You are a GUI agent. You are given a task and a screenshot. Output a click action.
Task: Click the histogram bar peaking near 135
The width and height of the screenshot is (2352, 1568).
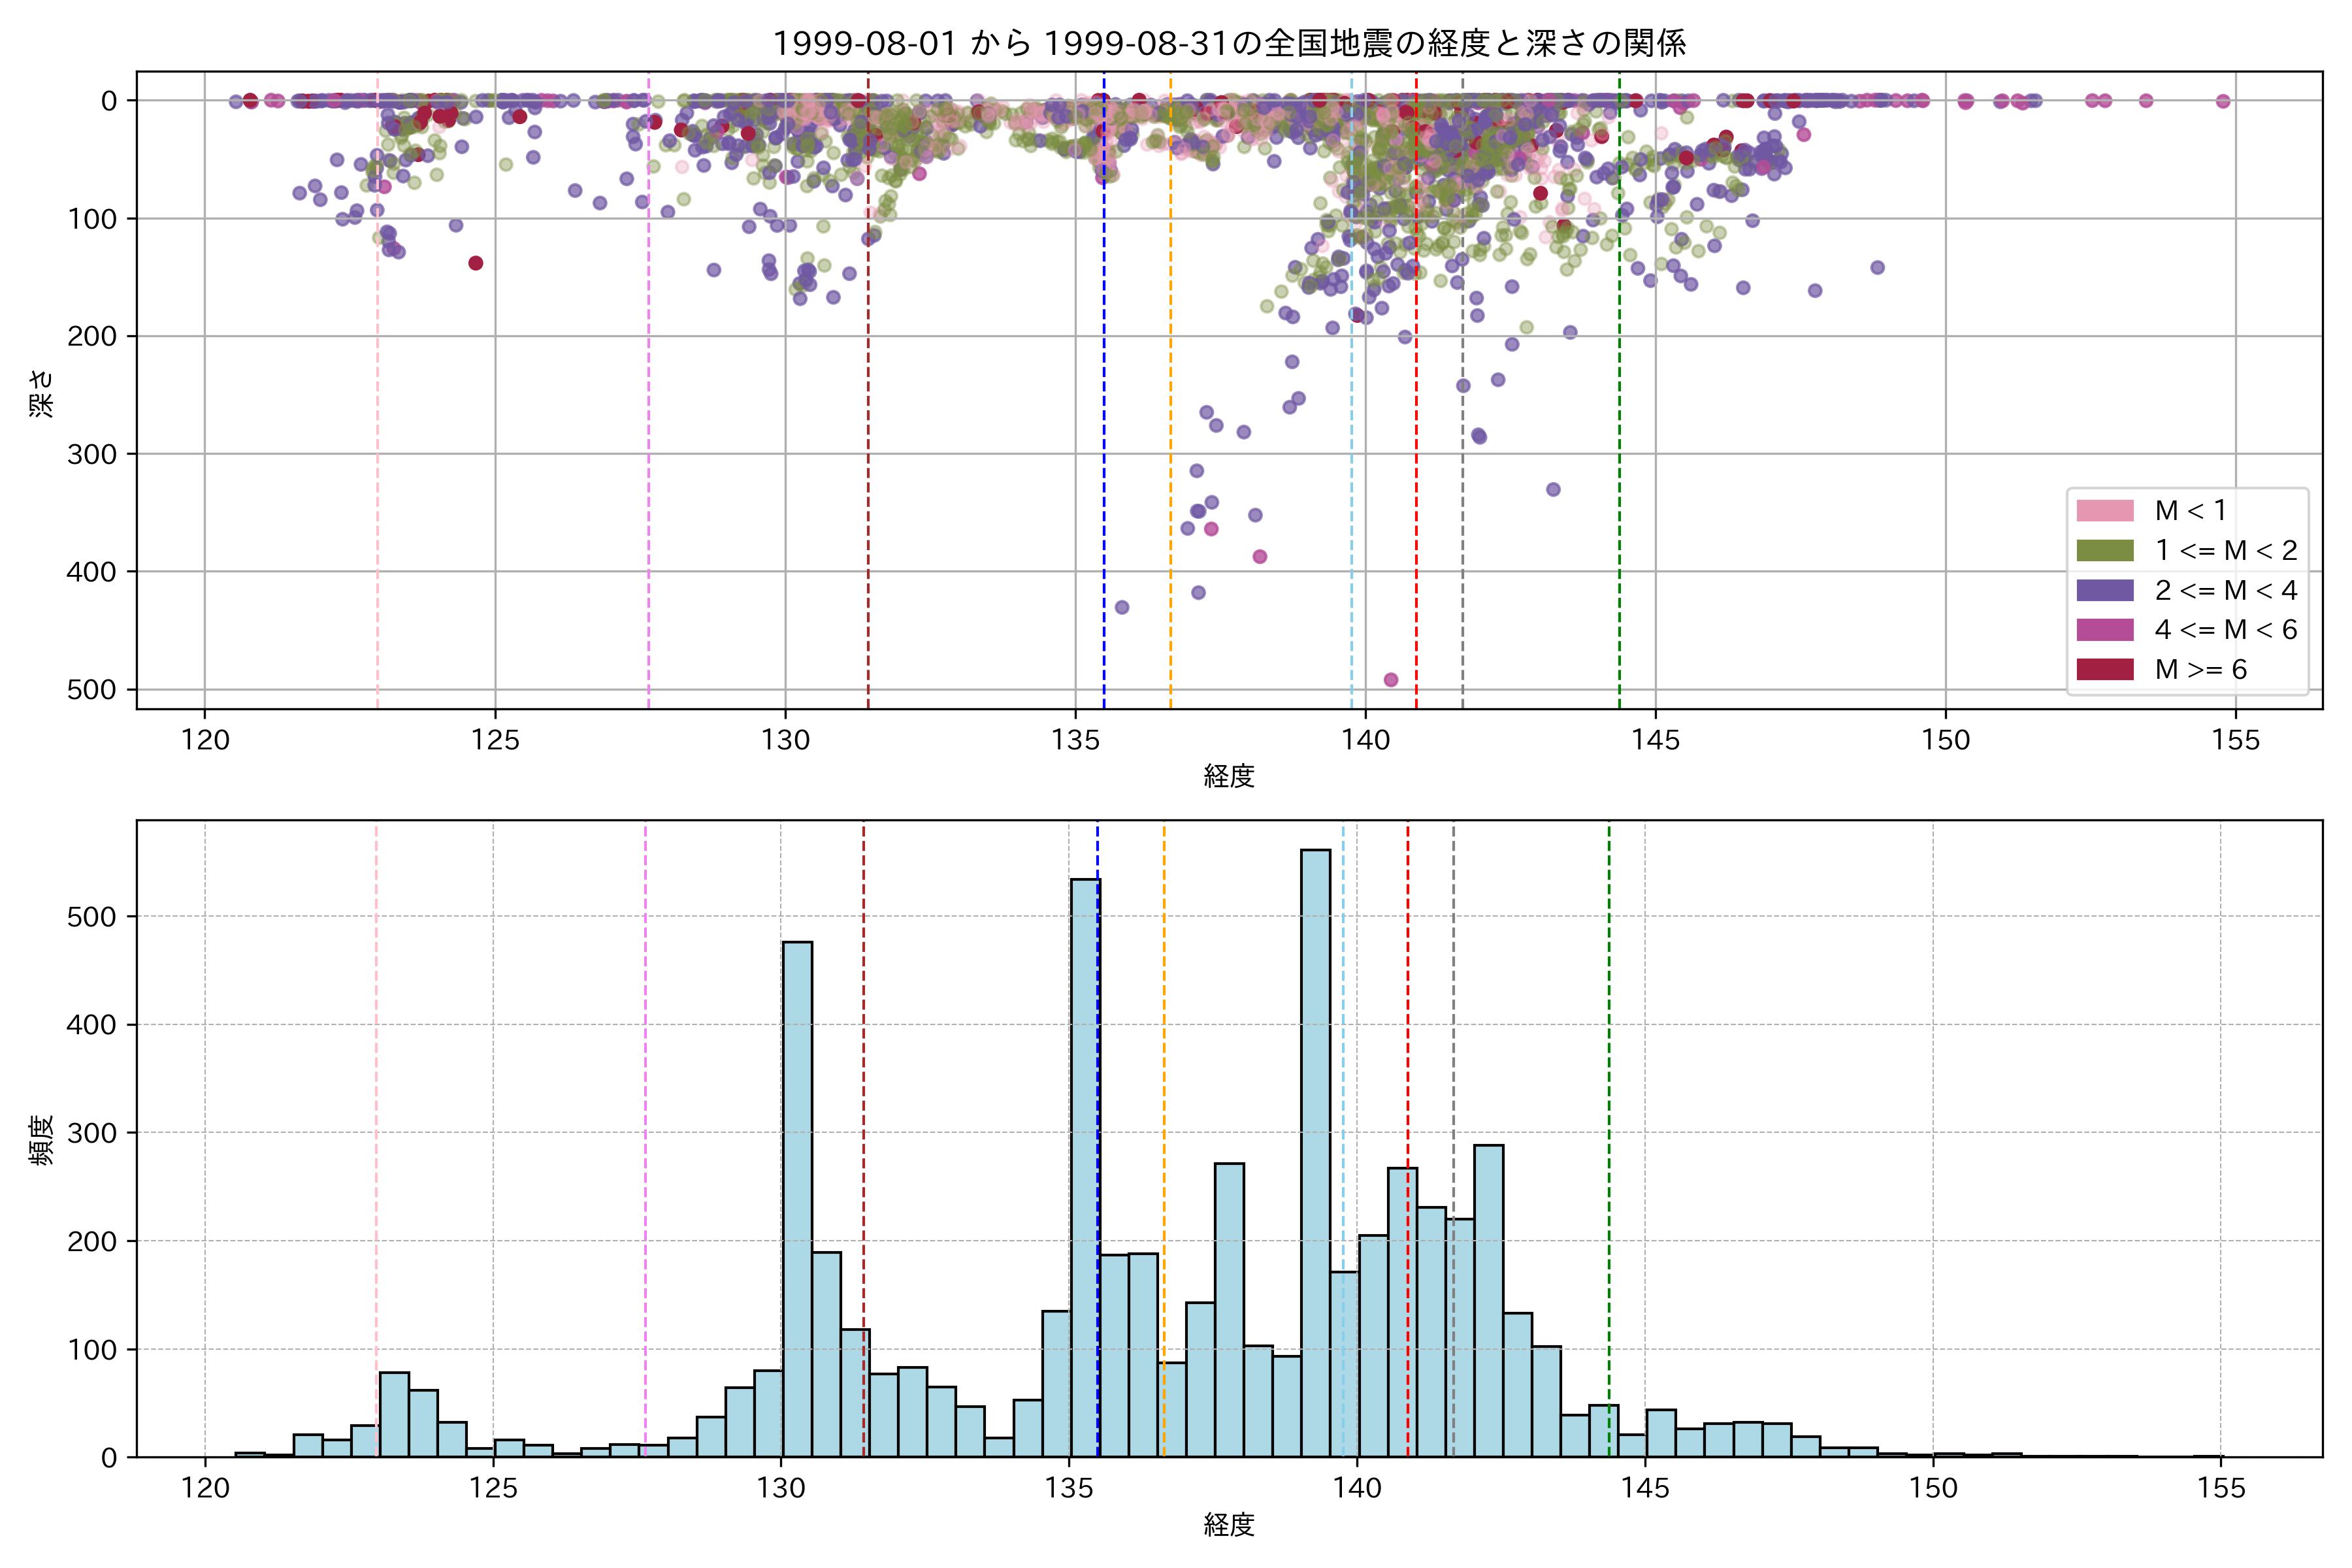tap(1085, 1170)
